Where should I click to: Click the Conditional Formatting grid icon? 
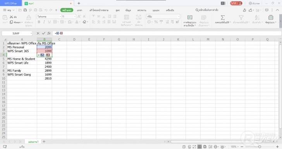pos(190,17)
